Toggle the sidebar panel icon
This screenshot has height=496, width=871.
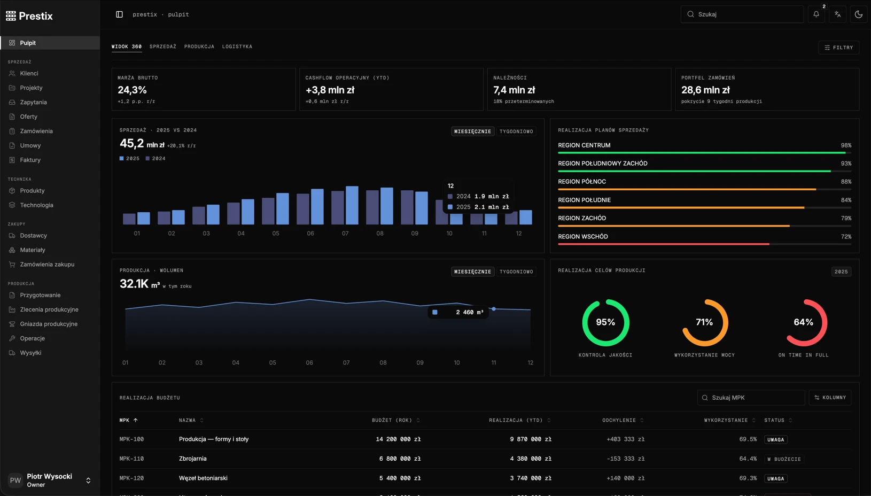(x=119, y=14)
